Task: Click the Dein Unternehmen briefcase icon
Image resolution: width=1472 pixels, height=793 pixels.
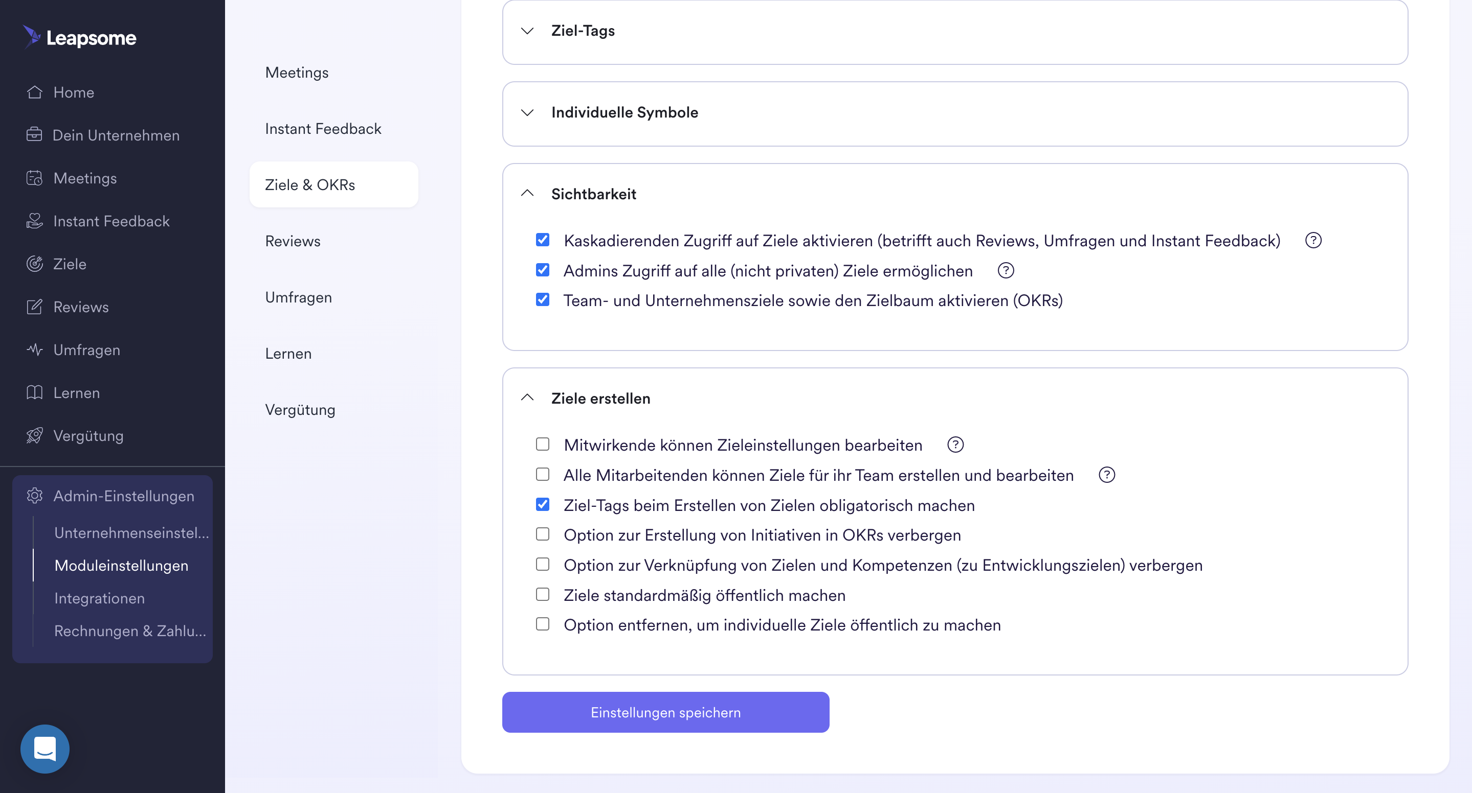Action: coord(34,135)
